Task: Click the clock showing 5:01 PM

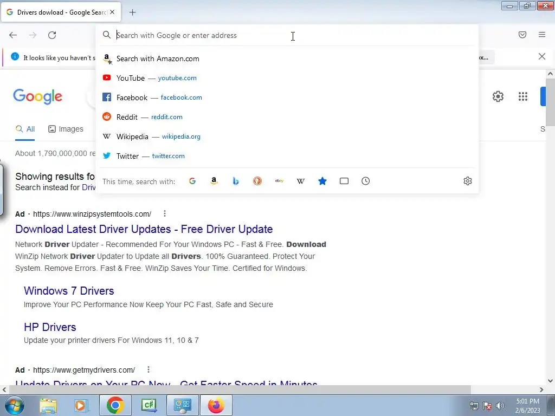Action: 528,406
